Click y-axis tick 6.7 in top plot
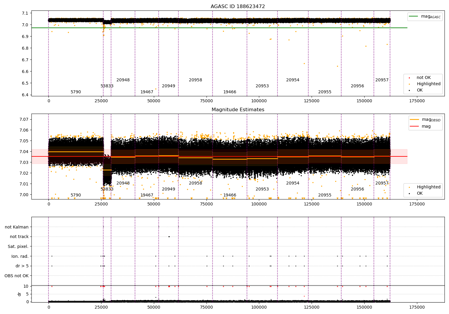The image size is (449, 314). (25, 60)
